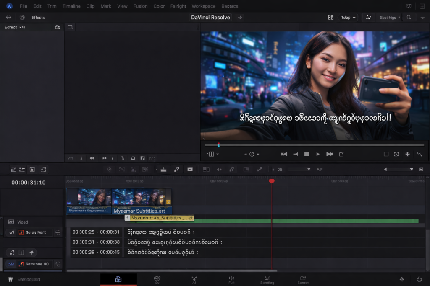Click the search magnifier icon at top right
Image resolution: width=430 pixels, height=286 pixels.
(409, 18)
